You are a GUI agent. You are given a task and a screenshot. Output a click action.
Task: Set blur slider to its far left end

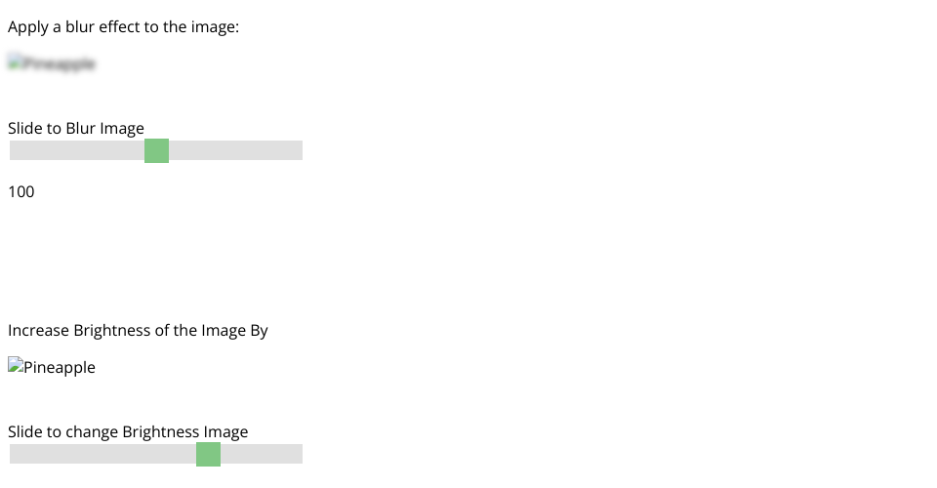pyautogui.click(x=12, y=150)
